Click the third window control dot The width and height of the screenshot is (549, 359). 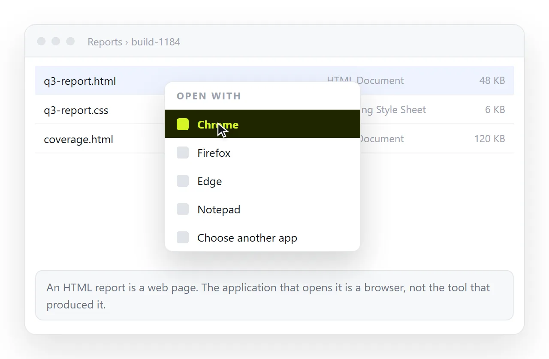tap(70, 41)
